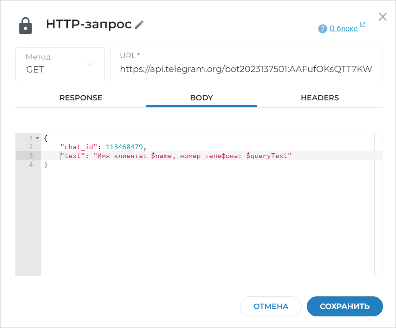Collapse the JSON block with the line 1 triangle

pyautogui.click(x=37, y=138)
